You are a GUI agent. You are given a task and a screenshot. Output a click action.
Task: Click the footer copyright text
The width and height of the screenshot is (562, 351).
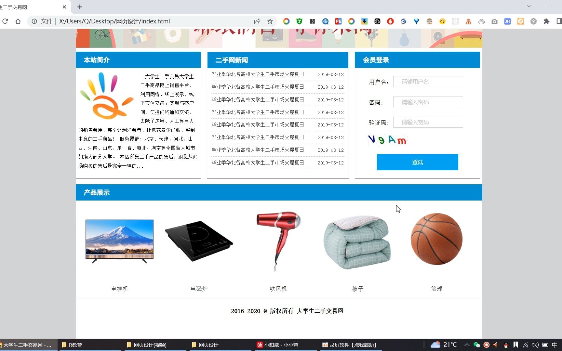click(287, 311)
